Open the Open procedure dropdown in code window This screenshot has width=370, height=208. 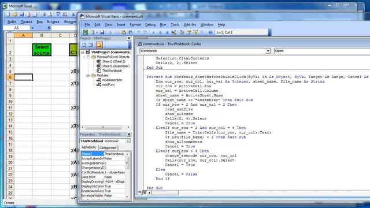pos(322,51)
